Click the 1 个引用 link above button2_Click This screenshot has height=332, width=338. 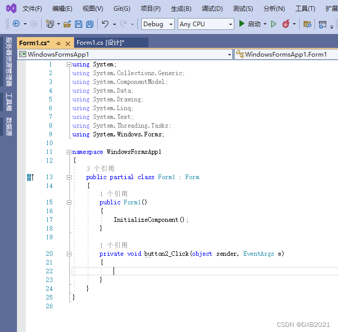pyautogui.click(x=114, y=245)
